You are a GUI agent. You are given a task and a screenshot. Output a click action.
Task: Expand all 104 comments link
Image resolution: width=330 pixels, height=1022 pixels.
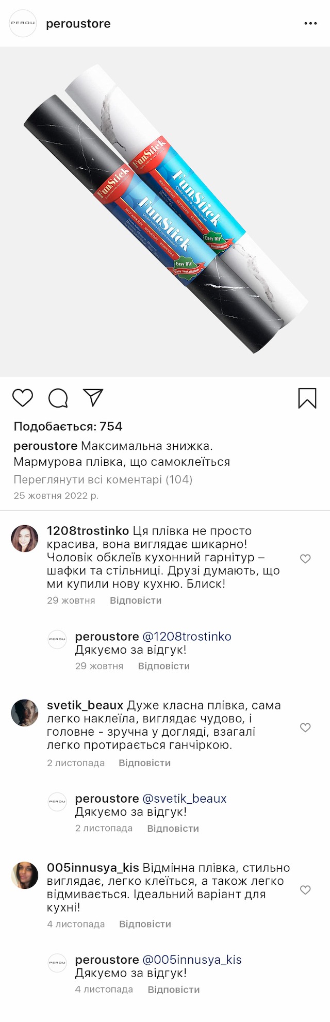[x=103, y=480]
